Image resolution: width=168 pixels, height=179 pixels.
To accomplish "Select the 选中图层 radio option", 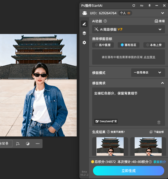I will tap(103, 45).
